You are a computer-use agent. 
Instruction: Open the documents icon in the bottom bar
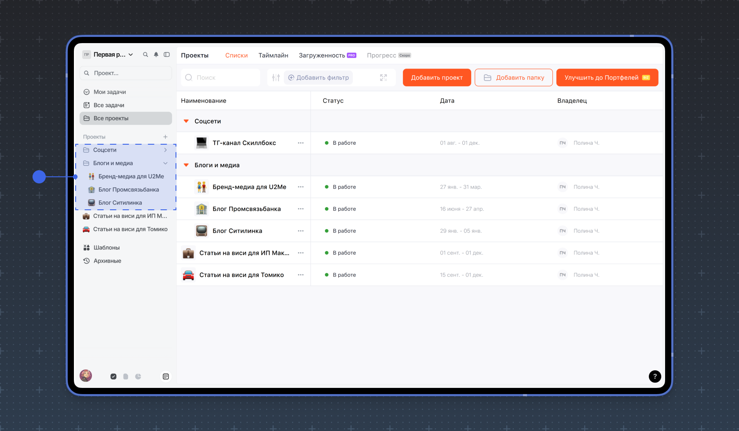(126, 376)
